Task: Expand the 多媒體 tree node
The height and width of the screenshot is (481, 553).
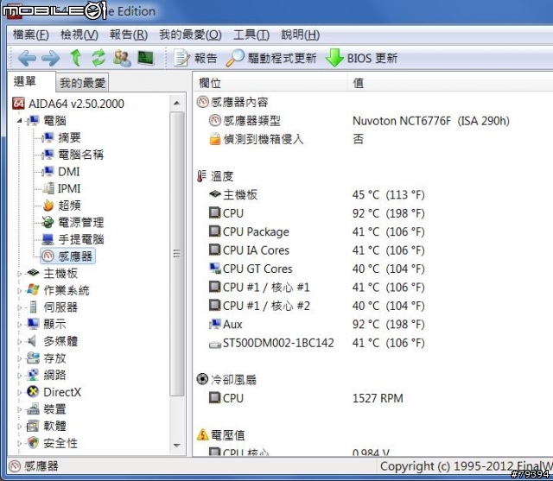Action: (19, 341)
